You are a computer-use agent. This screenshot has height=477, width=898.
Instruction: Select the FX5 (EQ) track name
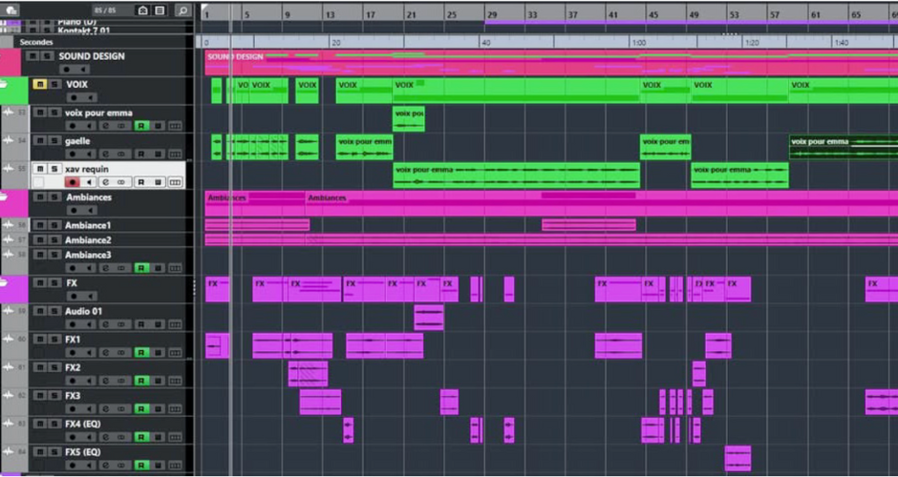(x=82, y=452)
